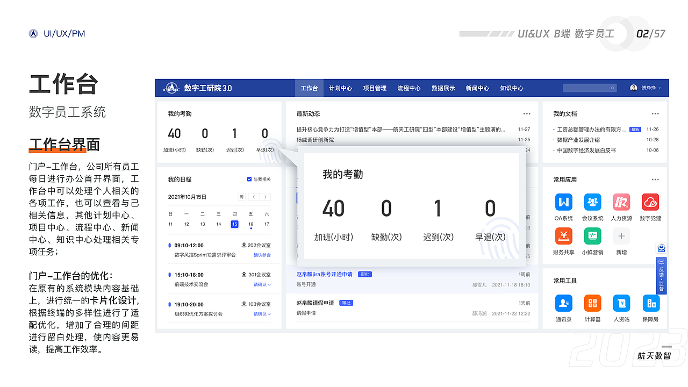
Task: Switch to the 新闻中心 tab
Action: [x=477, y=88]
